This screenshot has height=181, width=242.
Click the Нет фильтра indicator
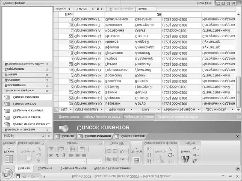coord(121,9)
